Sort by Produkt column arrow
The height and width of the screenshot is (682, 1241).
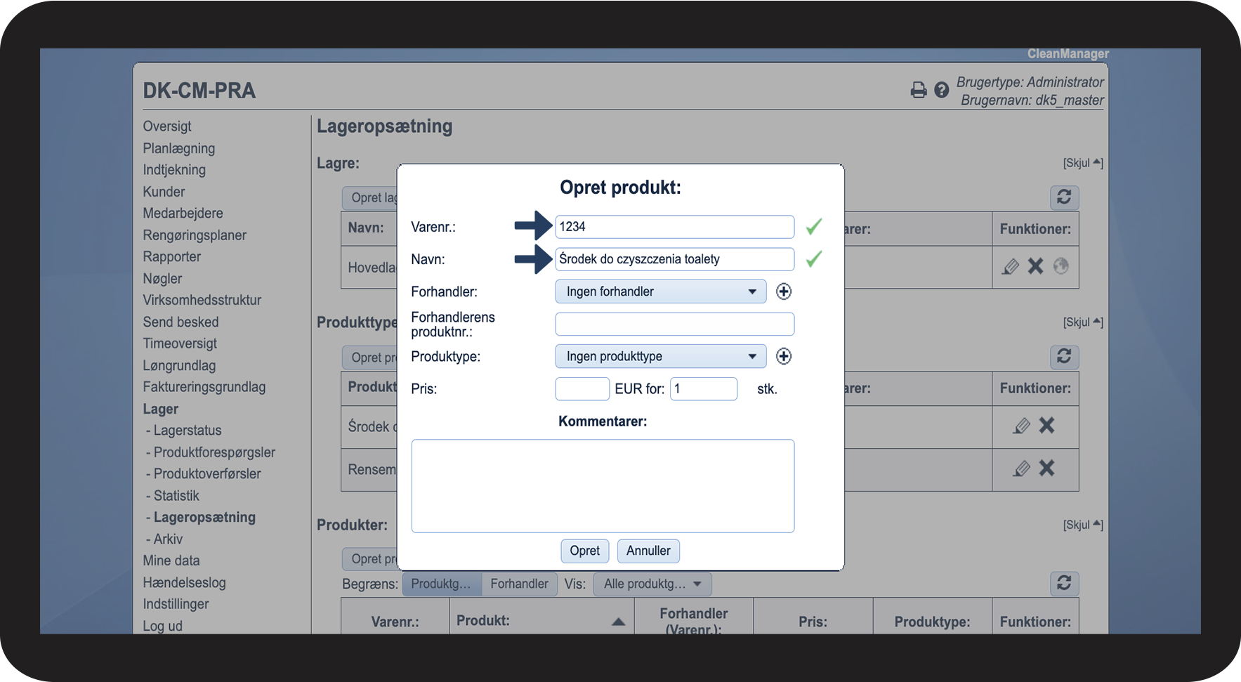(x=618, y=622)
